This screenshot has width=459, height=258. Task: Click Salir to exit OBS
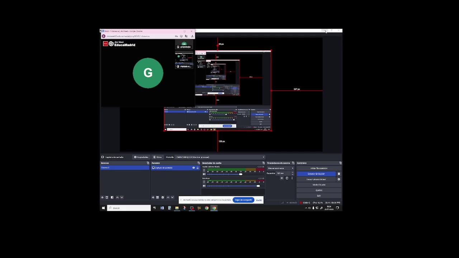pyautogui.click(x=319, y=196)
